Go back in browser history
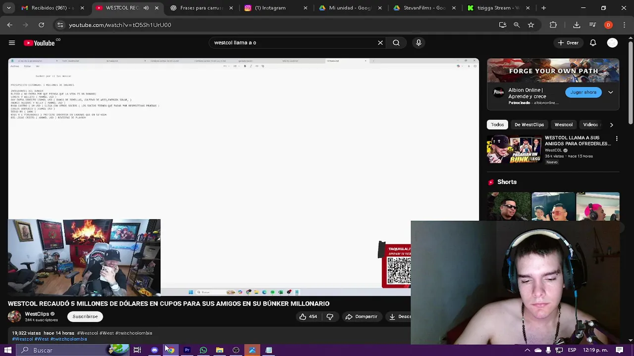The image size is (634, 356). pyautogui.click(x=10, y=25)
